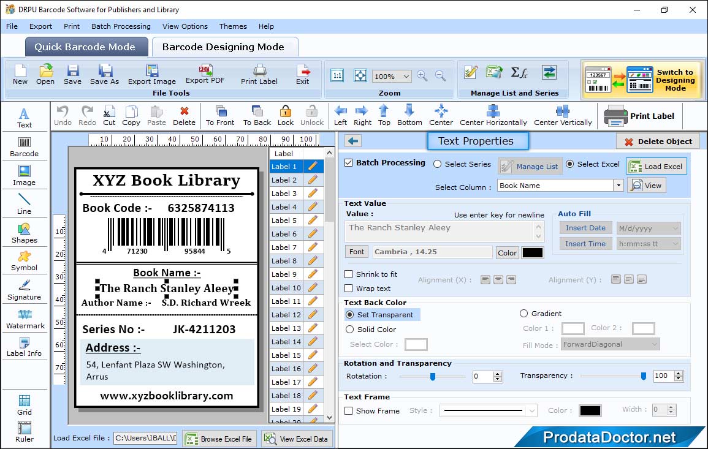Open the frame Style dropdown
The image size is (708, 449).
click(532, 410)
